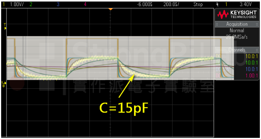This screenshot has height=139, width=261.
Task: Click the 200.0 timebase scale readout
Action: (x=171, y=4)
